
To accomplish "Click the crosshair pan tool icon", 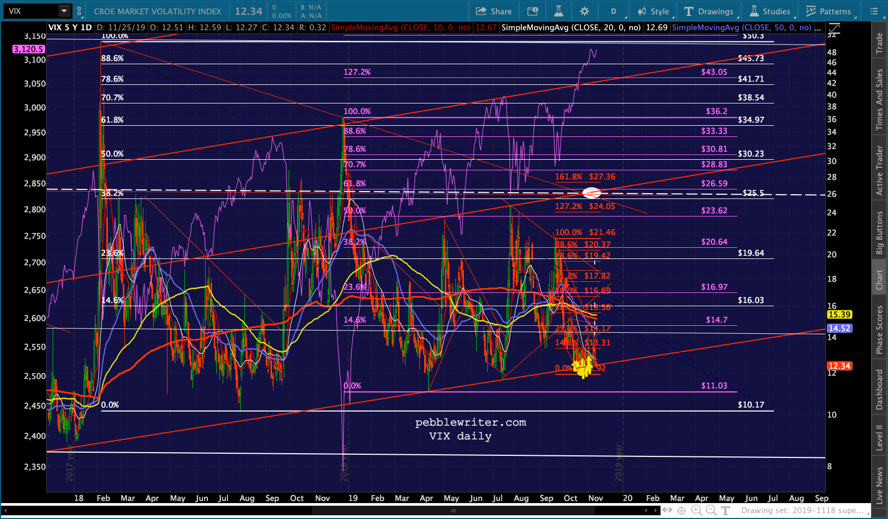I will [681, 511].
